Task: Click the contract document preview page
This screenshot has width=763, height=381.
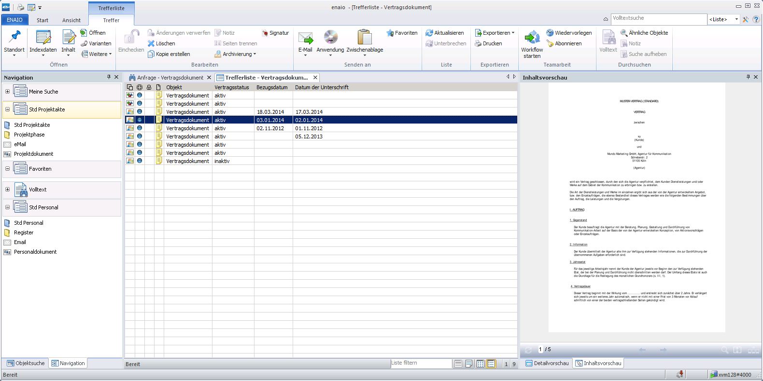Action: point(636,207)
